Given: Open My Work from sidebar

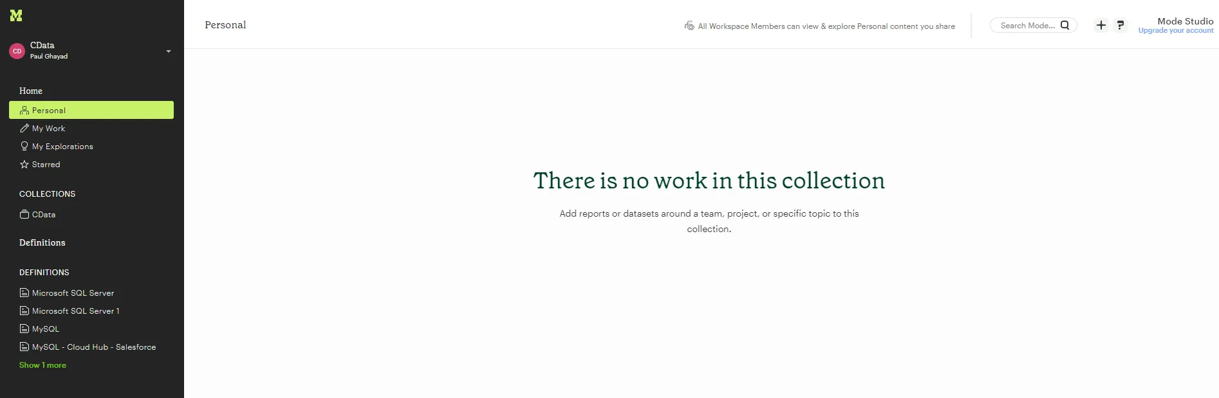Looking at the screenshot, I should click(48, 129).
